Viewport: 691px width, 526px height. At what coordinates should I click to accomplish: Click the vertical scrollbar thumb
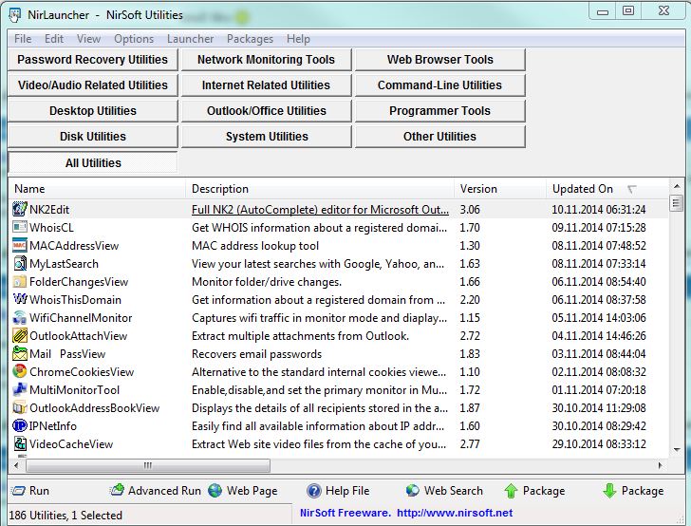[x=676, y=203]
